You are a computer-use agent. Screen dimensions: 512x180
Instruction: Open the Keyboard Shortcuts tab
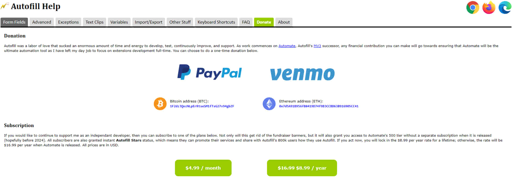click(x=216, y=22)
